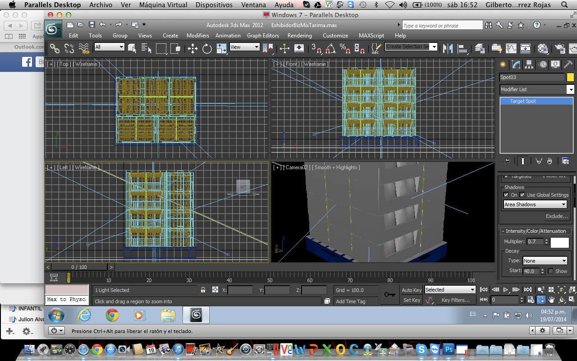Open the Graph Editors menu

pos(263,35)
